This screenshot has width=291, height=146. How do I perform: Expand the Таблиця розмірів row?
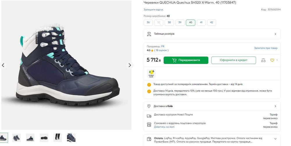click(x=275, y=34)
